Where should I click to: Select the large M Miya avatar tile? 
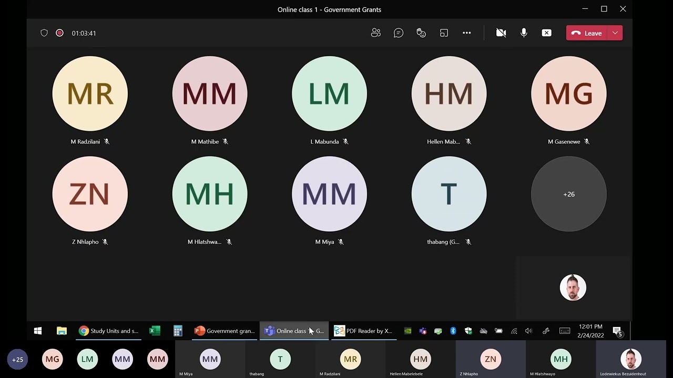329,194
